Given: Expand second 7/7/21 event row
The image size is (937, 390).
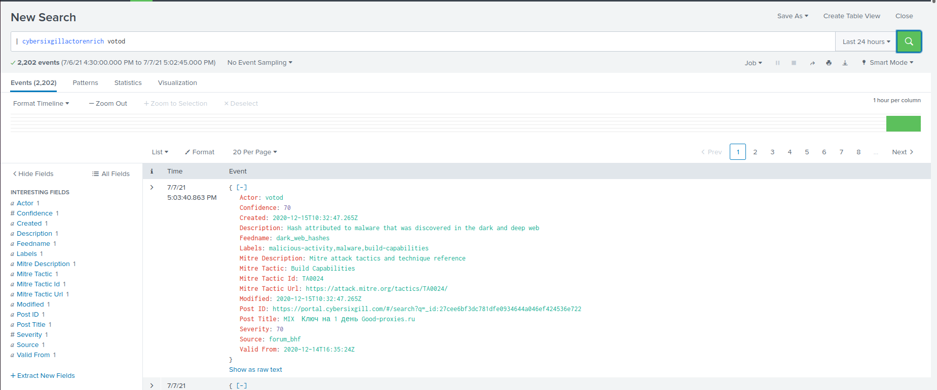Looking at the screenshot, I should 152,385.
